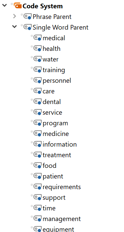Collapse the Single Word Parent code
124x232 pixels.
click(x=14, y=27)
